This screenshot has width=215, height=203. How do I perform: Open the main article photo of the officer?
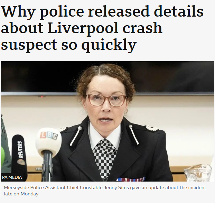tap(107, 121)
